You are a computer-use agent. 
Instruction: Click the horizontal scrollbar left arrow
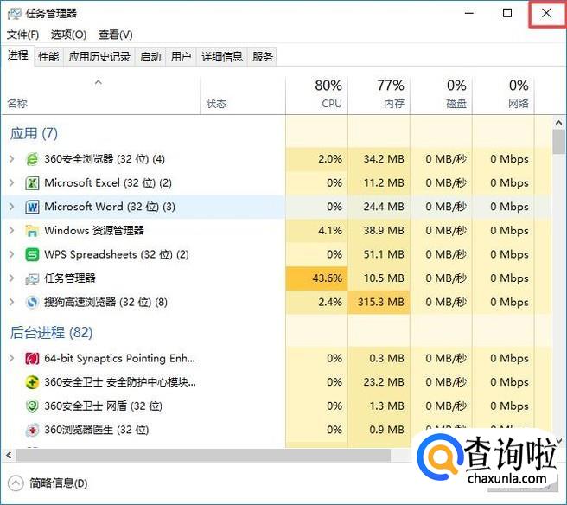[x=9, y=455]
